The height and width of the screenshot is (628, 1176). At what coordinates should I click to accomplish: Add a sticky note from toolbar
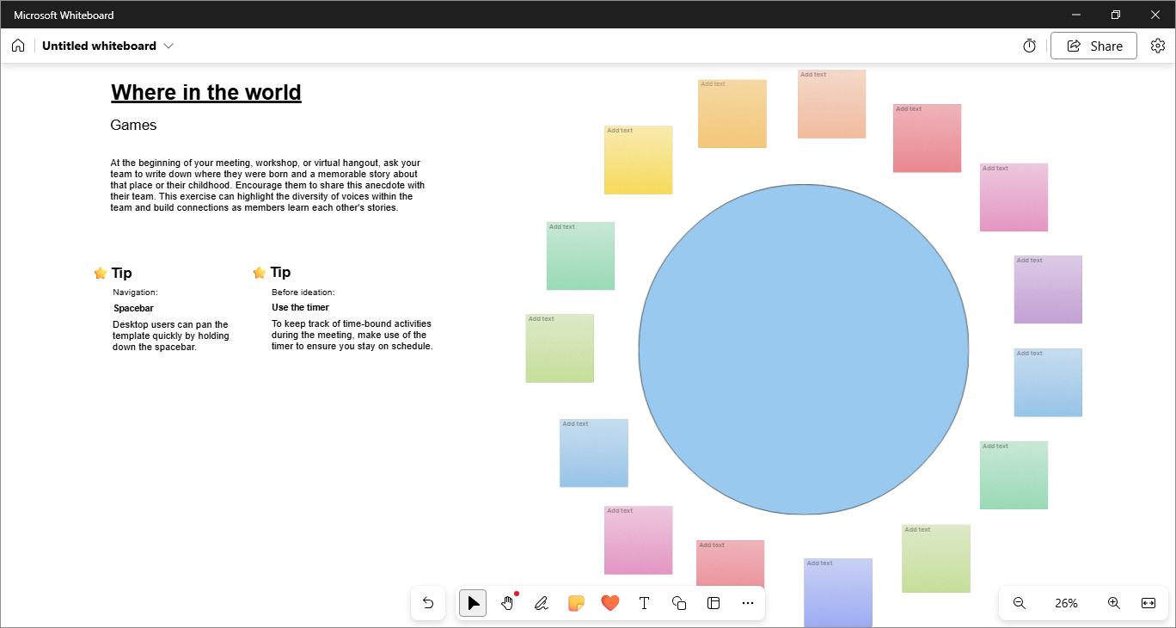[x=576, y=603]
